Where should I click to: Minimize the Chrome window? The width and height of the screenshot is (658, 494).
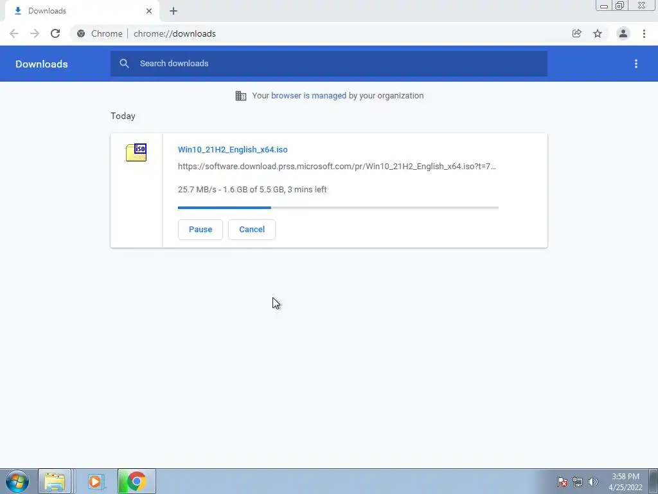click(604, 5)
